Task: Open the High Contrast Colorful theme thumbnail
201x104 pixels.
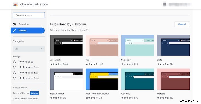Action: coord(102,79)
